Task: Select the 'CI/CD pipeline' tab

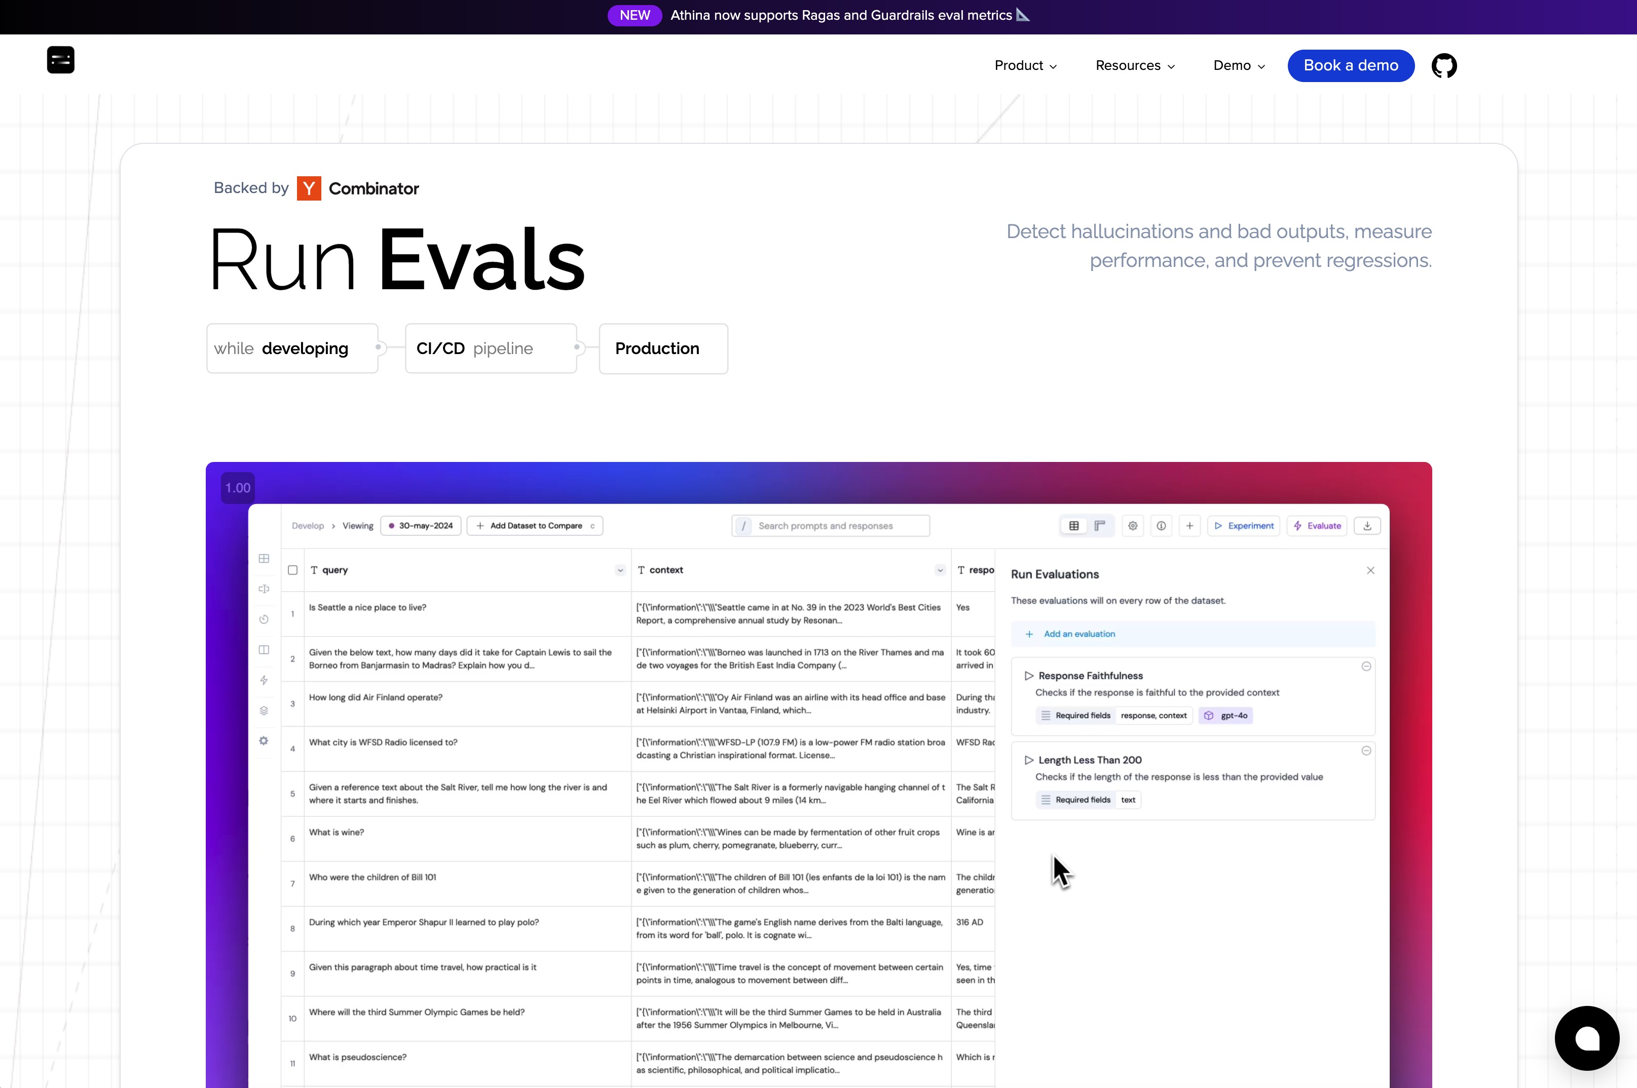Action: tap(491, 348)
